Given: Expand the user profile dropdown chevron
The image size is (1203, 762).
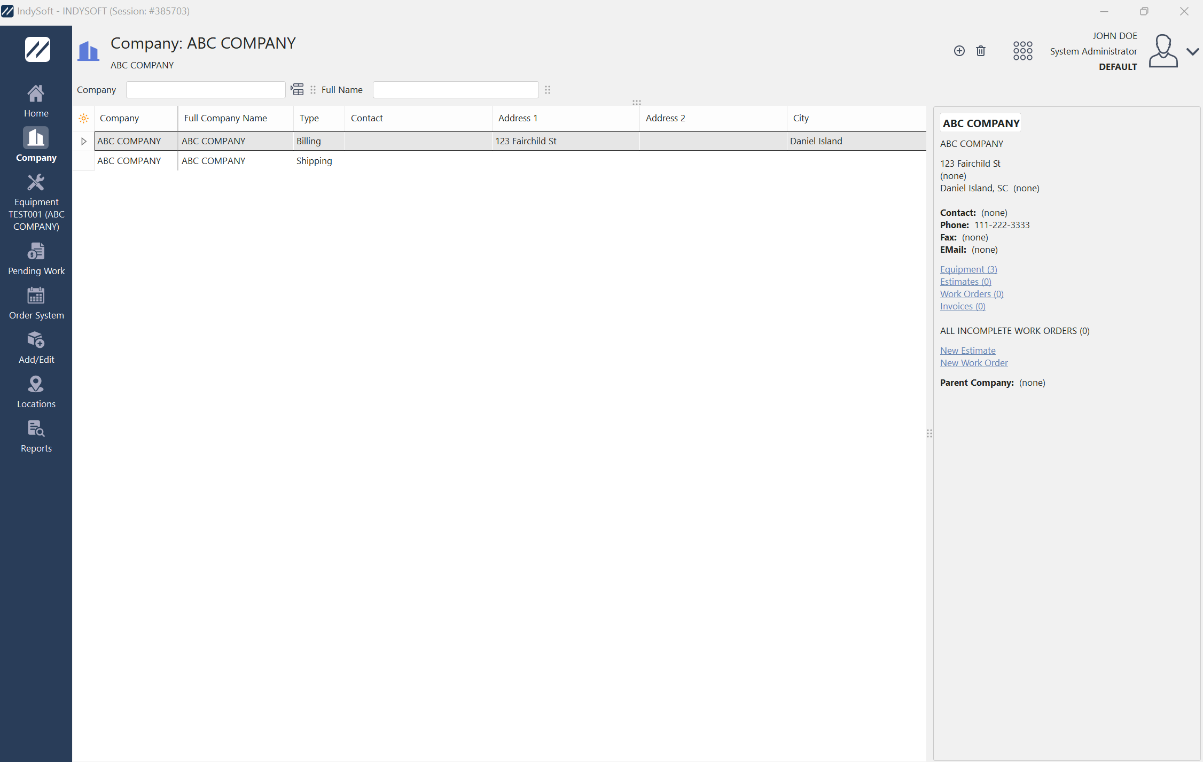Looking at the screenshot, I should pos(1192,51).
